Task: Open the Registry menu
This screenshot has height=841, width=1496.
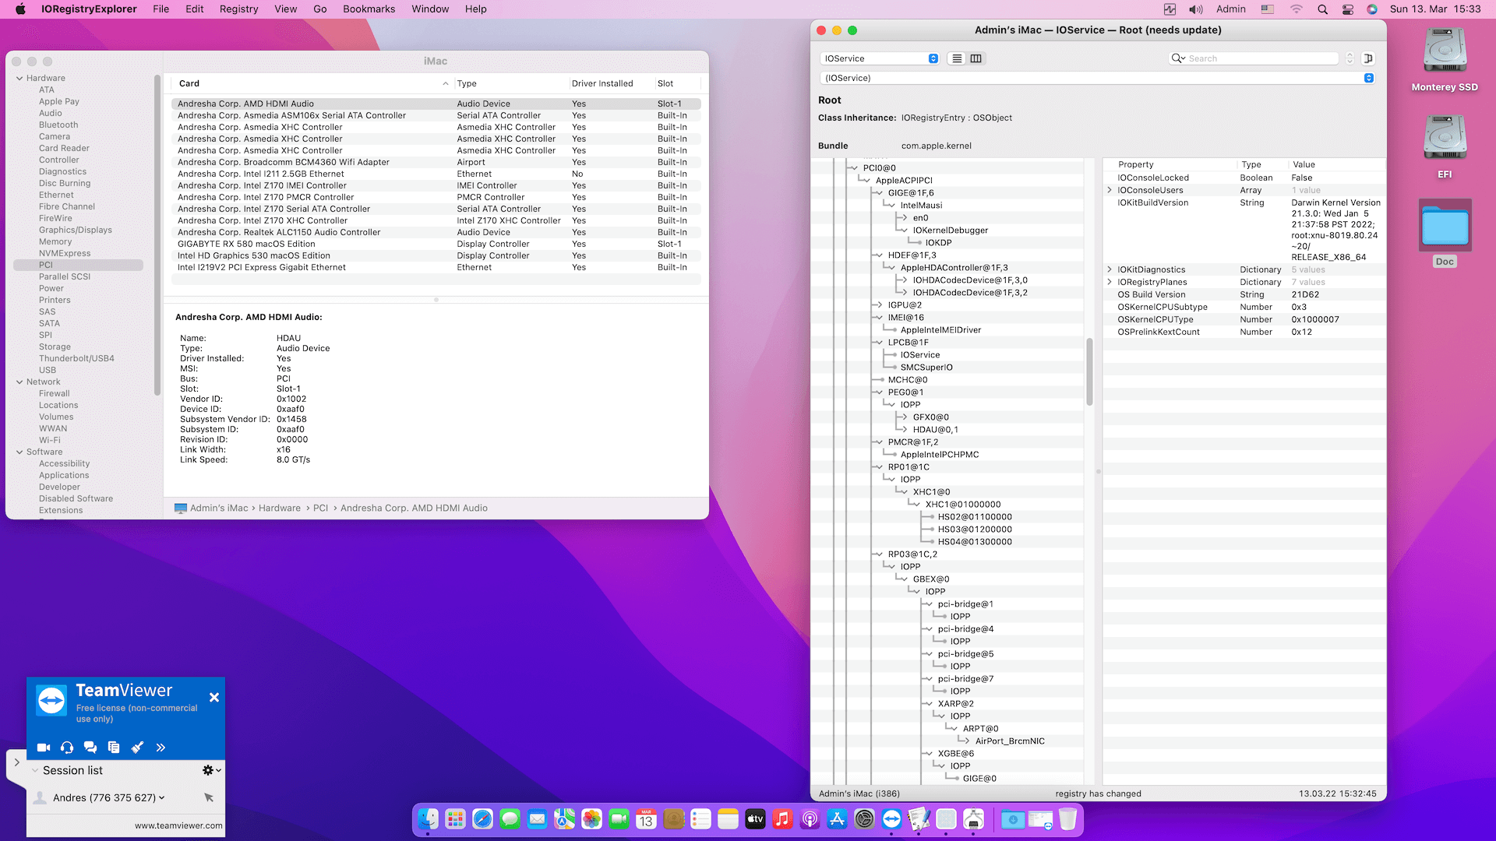Action: [238, 9]
